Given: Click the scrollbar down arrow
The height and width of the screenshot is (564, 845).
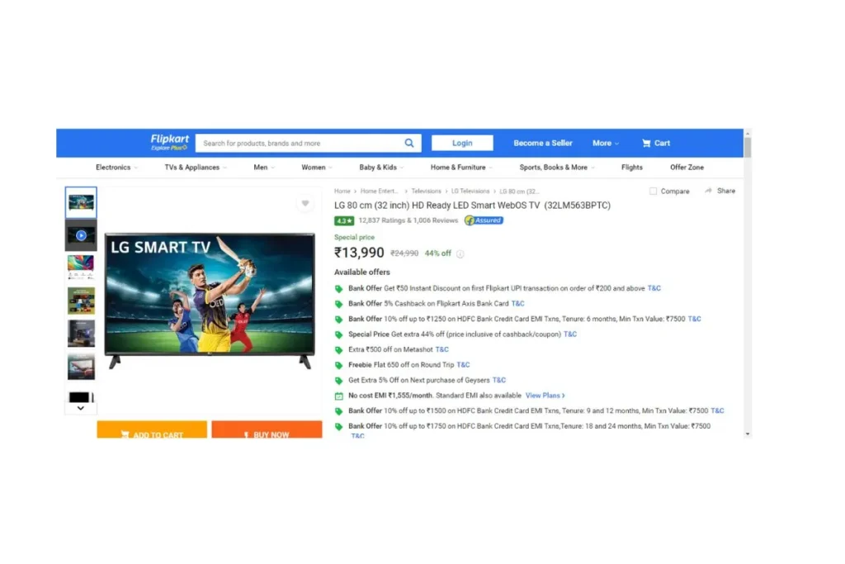Looking at the screenshot, I should [748, 434].
